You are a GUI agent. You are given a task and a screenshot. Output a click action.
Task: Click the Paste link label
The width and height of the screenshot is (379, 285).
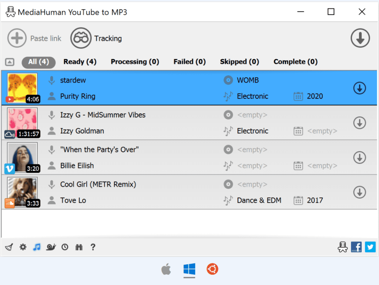coord(46,39)
